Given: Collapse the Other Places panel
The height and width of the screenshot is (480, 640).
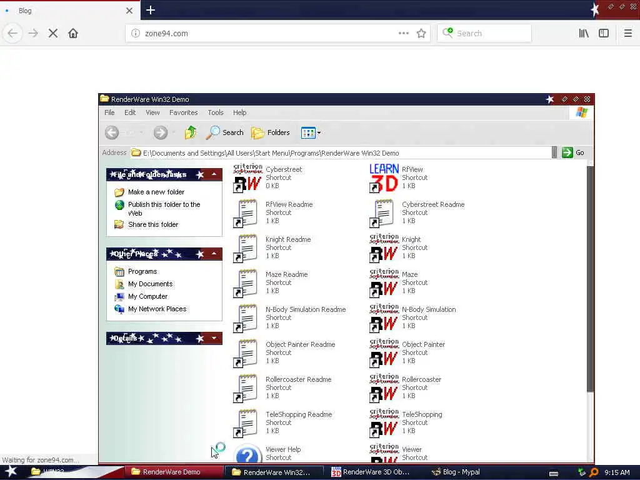Looking at the screenshot, I should tap(214, 254).
